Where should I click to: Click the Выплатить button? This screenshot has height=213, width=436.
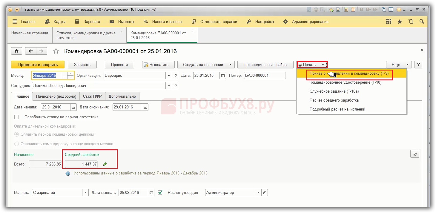[x=159, y=65]
